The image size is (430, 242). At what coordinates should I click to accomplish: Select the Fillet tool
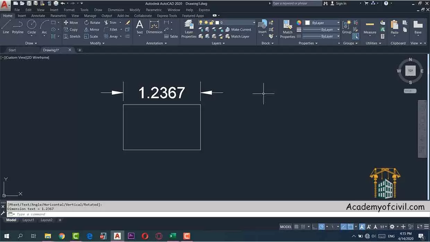(x=111, y=29)
